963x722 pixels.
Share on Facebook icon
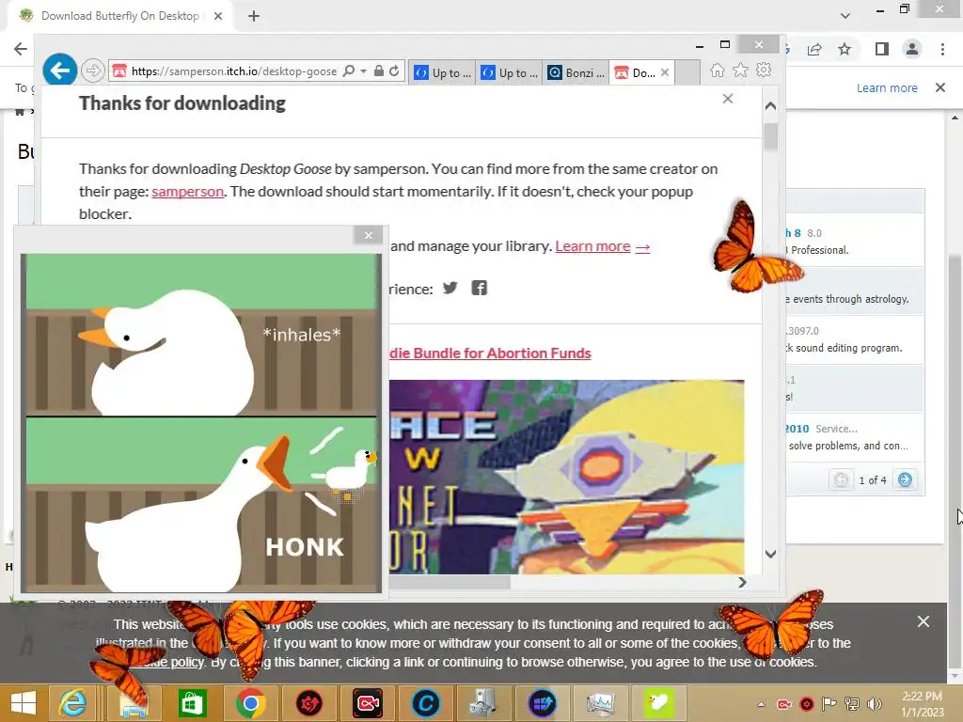(479, 288)
